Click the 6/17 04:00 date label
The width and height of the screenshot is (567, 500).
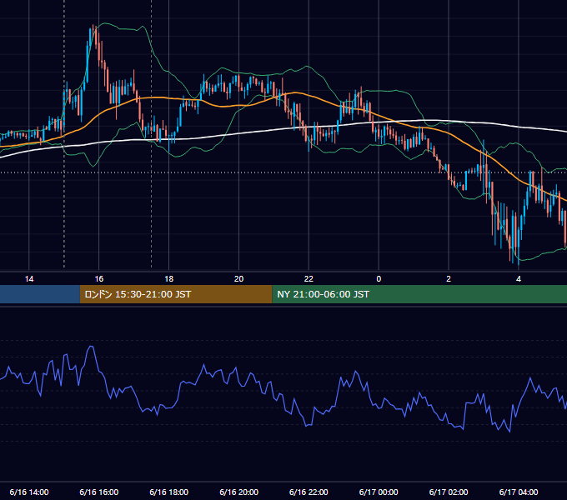(519, 492)
